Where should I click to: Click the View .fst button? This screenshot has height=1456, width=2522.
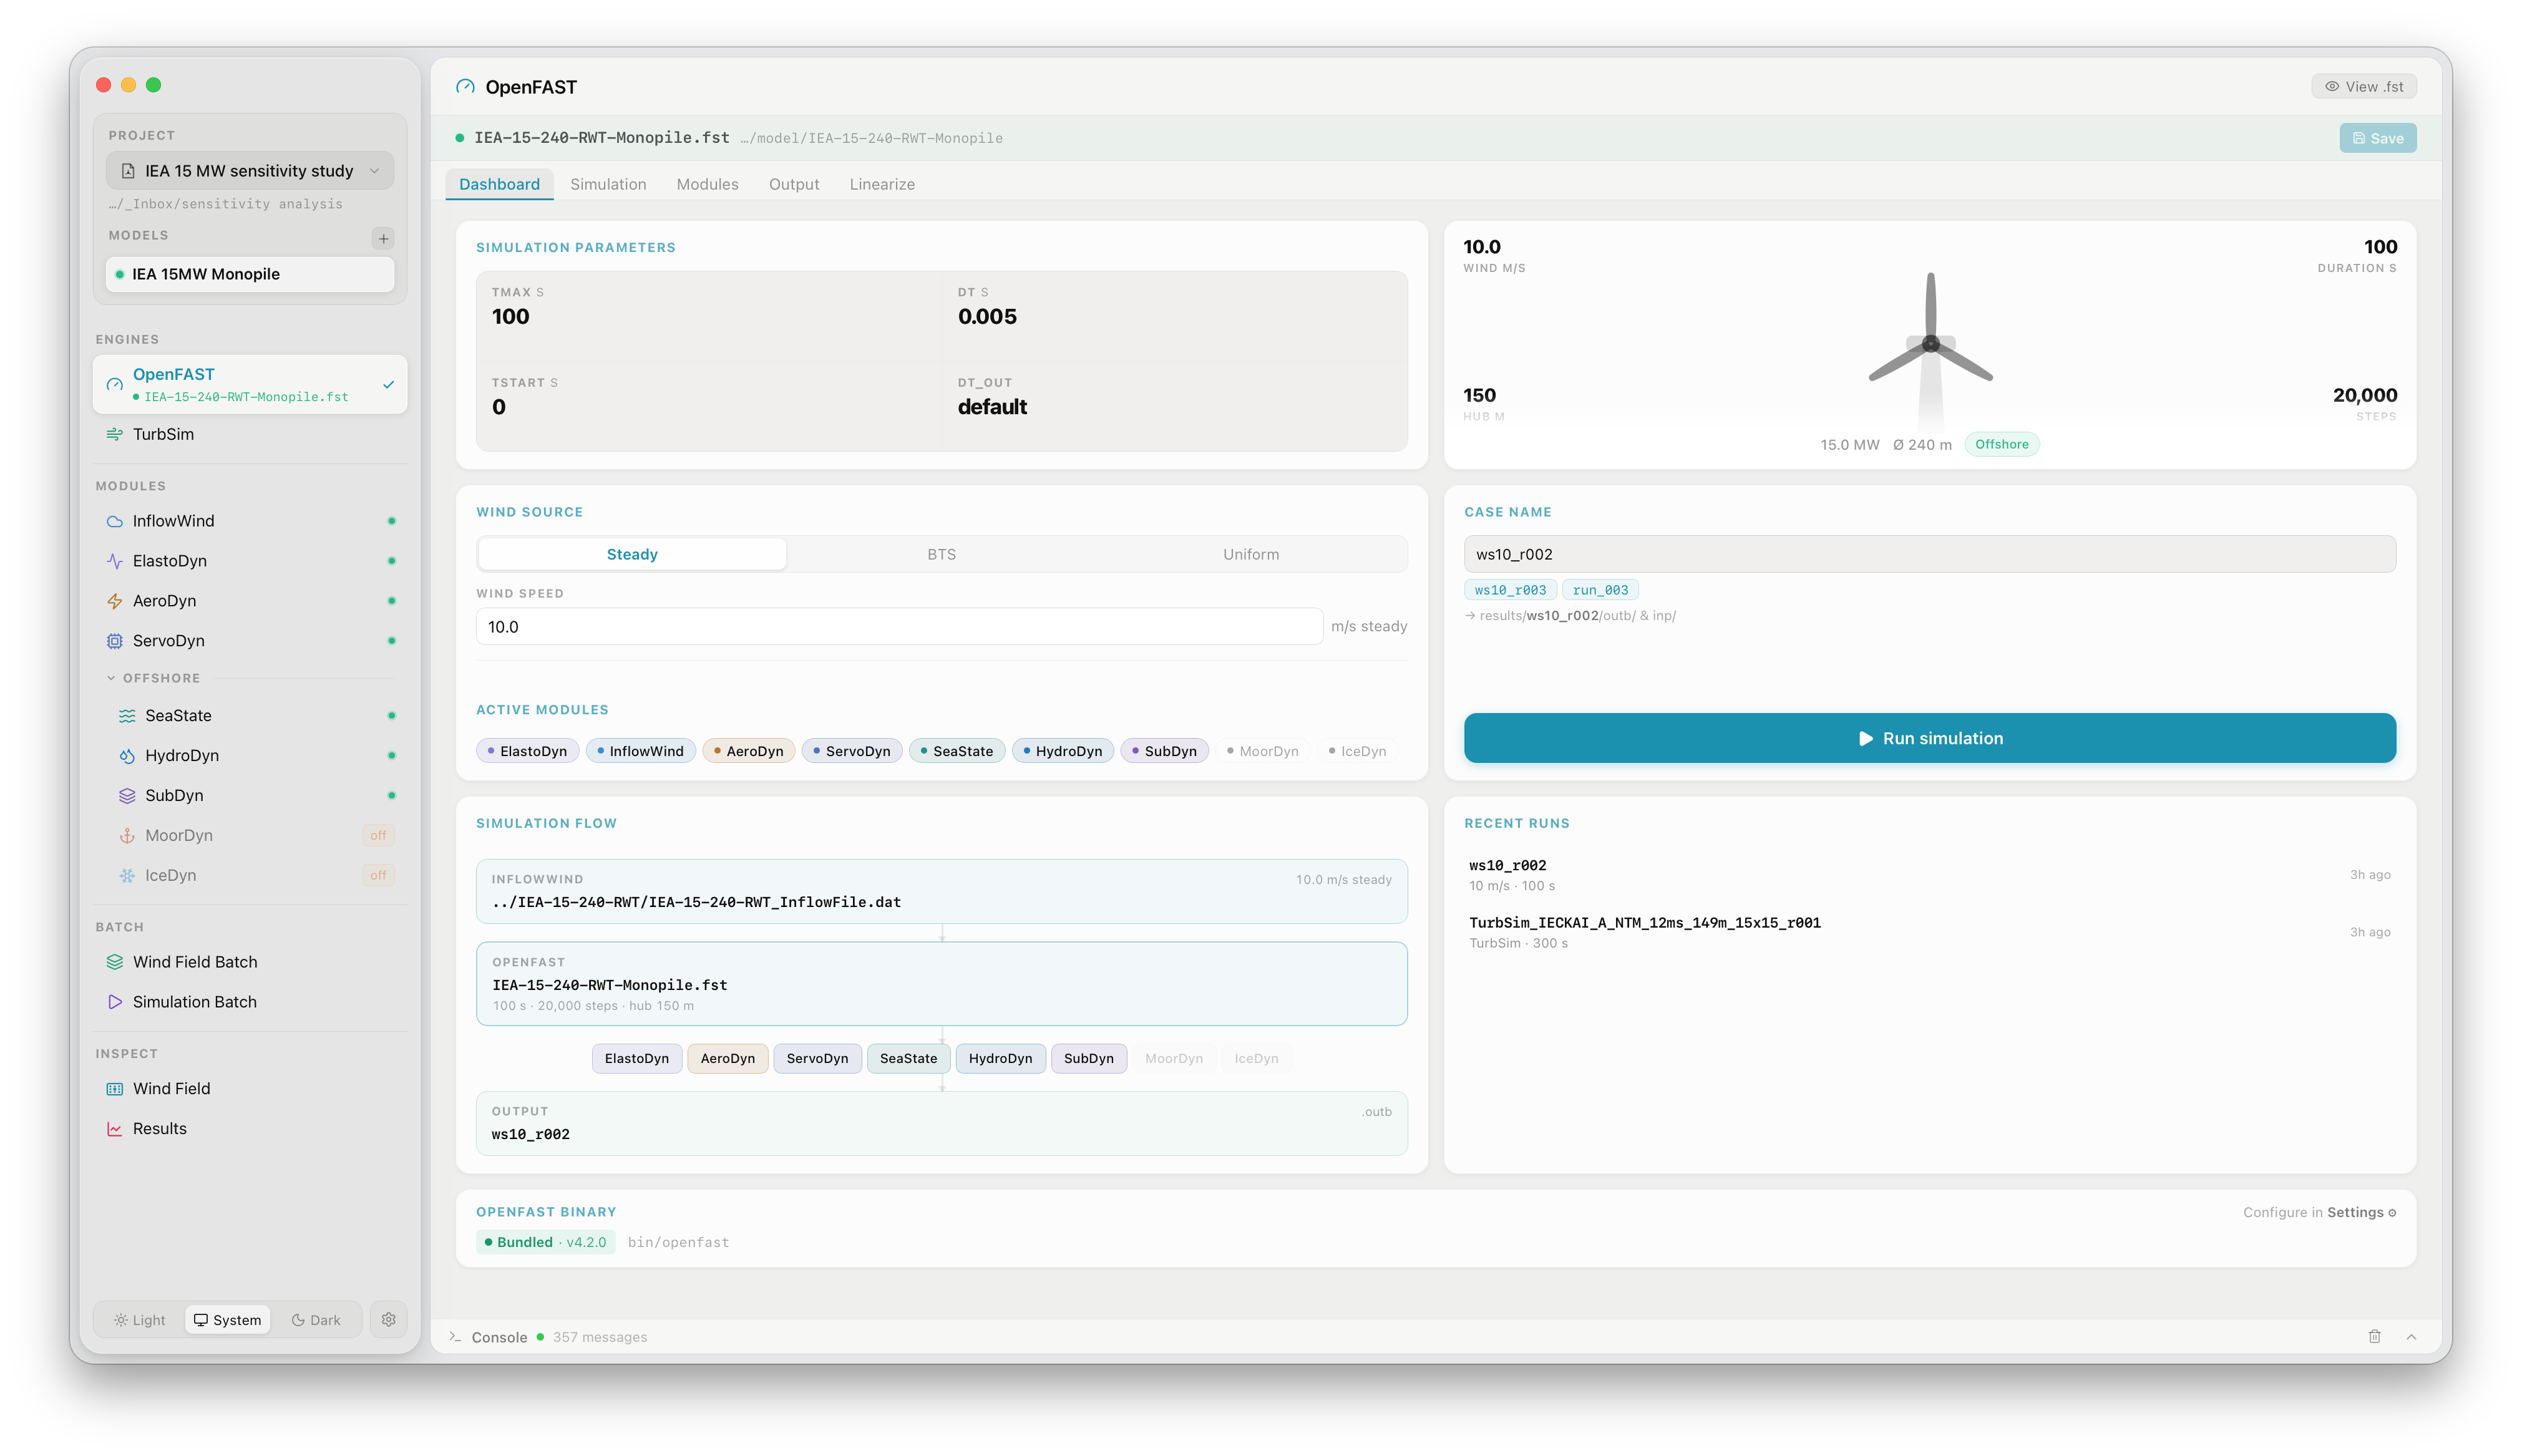pos(2363,86)
